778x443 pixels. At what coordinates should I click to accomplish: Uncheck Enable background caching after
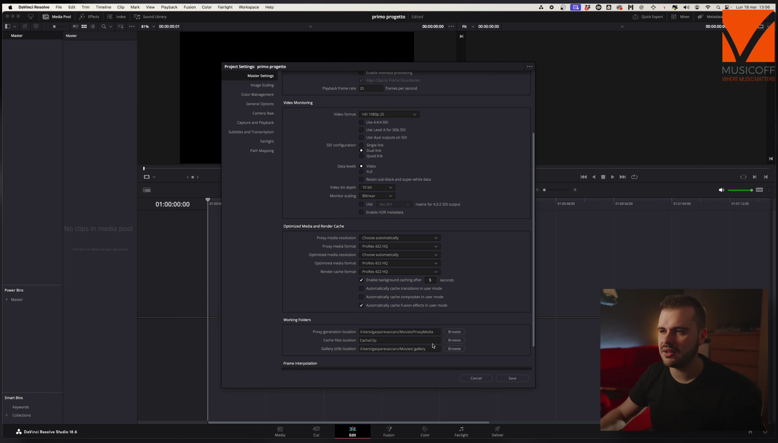[361, 280]
